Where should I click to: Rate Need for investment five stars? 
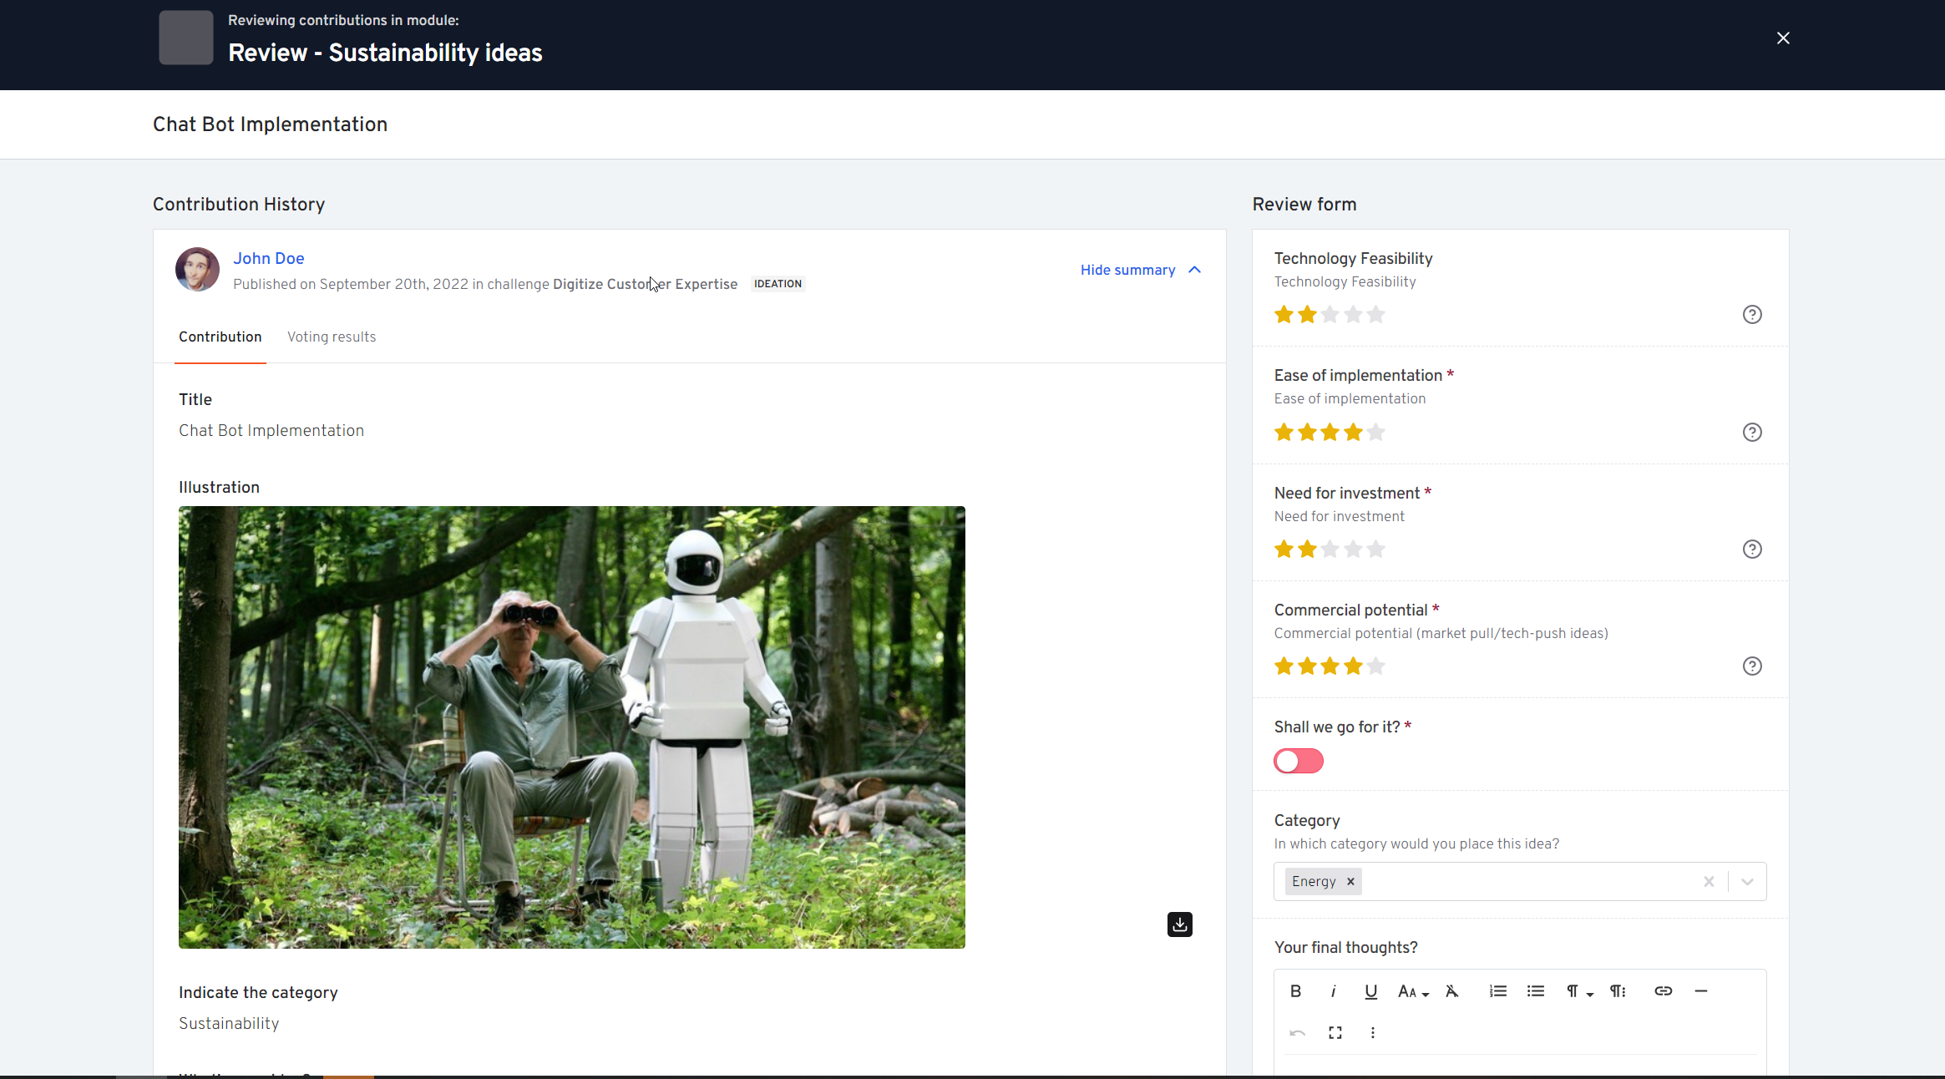click(1376, 550)
